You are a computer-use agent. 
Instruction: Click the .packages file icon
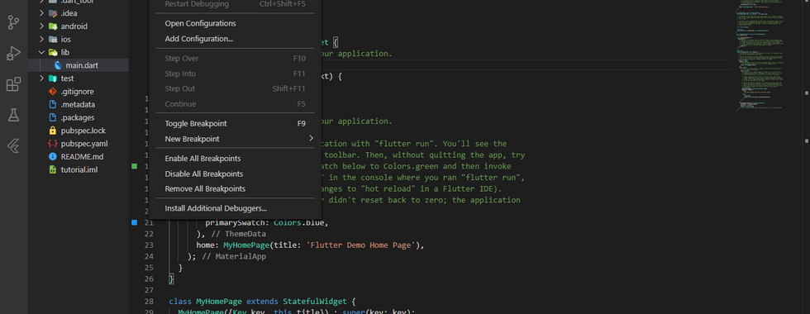pyautogui.click(x=52, y=117)
